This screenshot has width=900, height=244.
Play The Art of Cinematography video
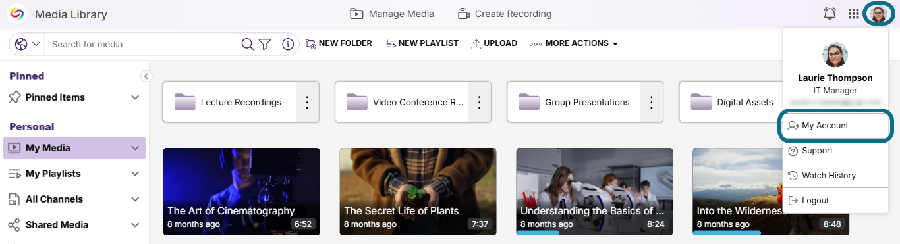tap(242, 191)
